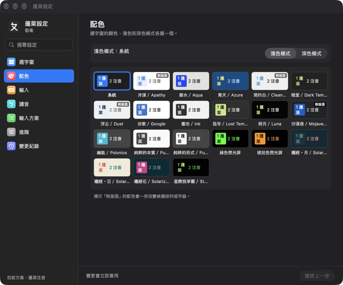Click the 蓬萊設定 app logo icon
343x285 pixels.
[x=14, y=27]
